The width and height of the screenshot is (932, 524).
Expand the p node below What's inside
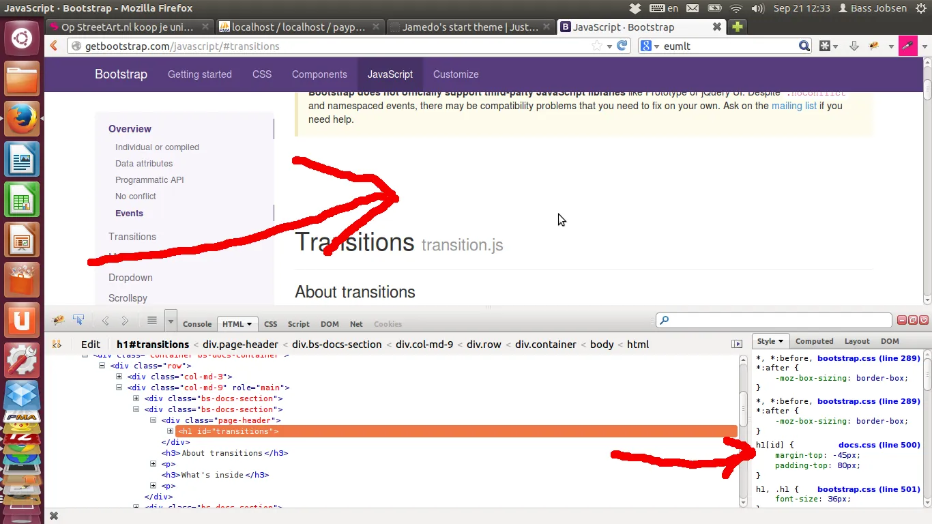pos(153,486)
